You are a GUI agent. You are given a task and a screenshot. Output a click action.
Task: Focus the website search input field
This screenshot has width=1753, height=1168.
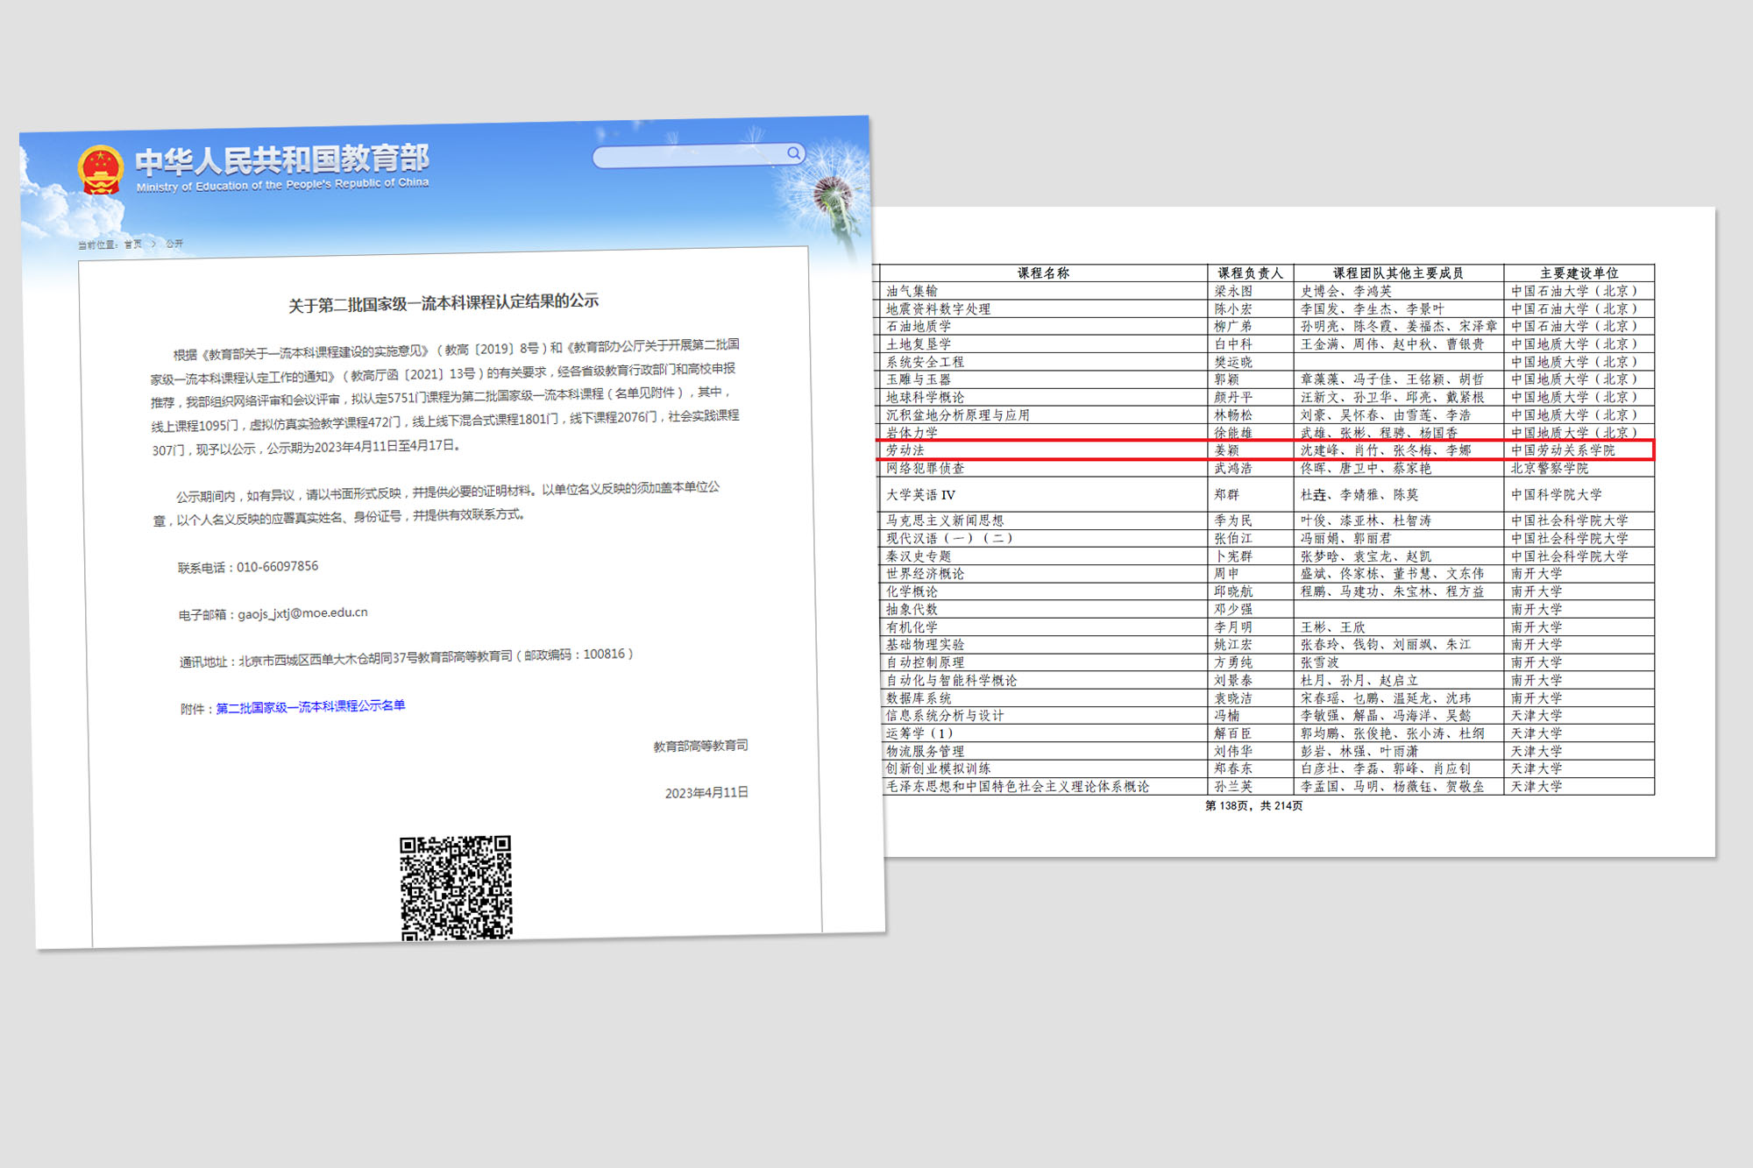[x=688, y=156]
